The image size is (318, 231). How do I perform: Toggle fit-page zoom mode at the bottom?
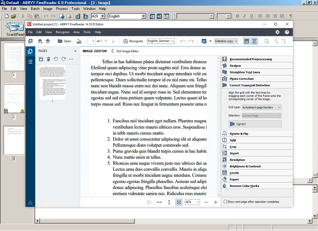(179, 202)
